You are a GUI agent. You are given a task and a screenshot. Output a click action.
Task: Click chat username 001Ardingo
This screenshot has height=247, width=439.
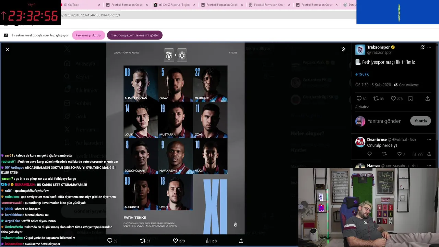click(x=14, y=167)
